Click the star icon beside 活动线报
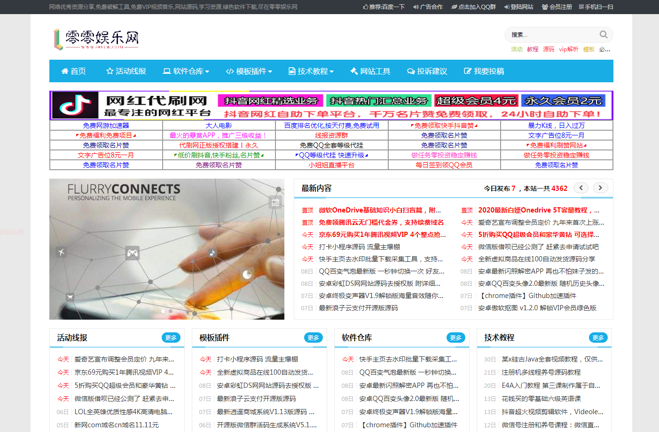The width and height of the screenshot is (659, 432). [110, 71]
